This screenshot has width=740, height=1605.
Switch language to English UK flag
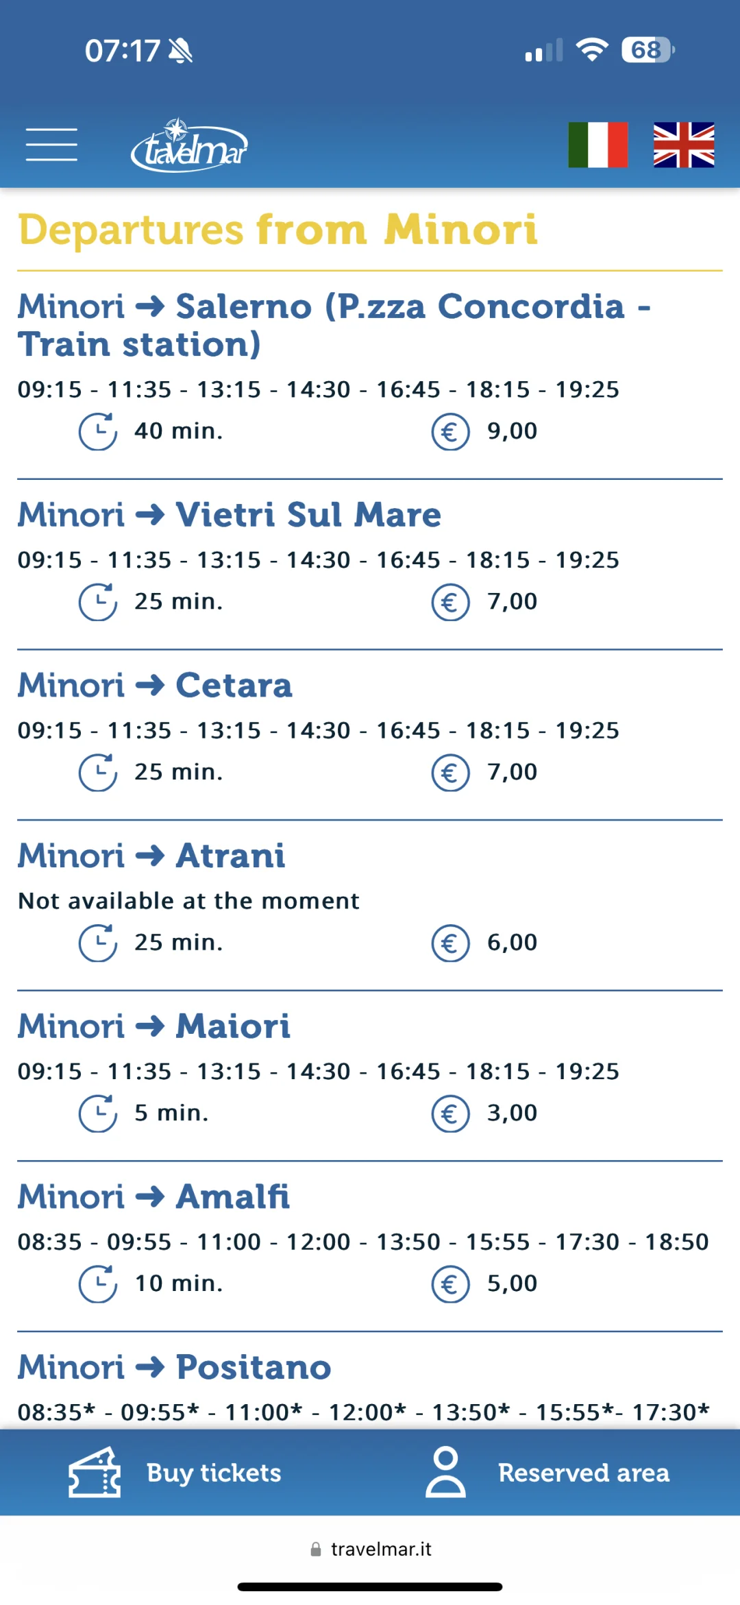(x=683, y=145)
